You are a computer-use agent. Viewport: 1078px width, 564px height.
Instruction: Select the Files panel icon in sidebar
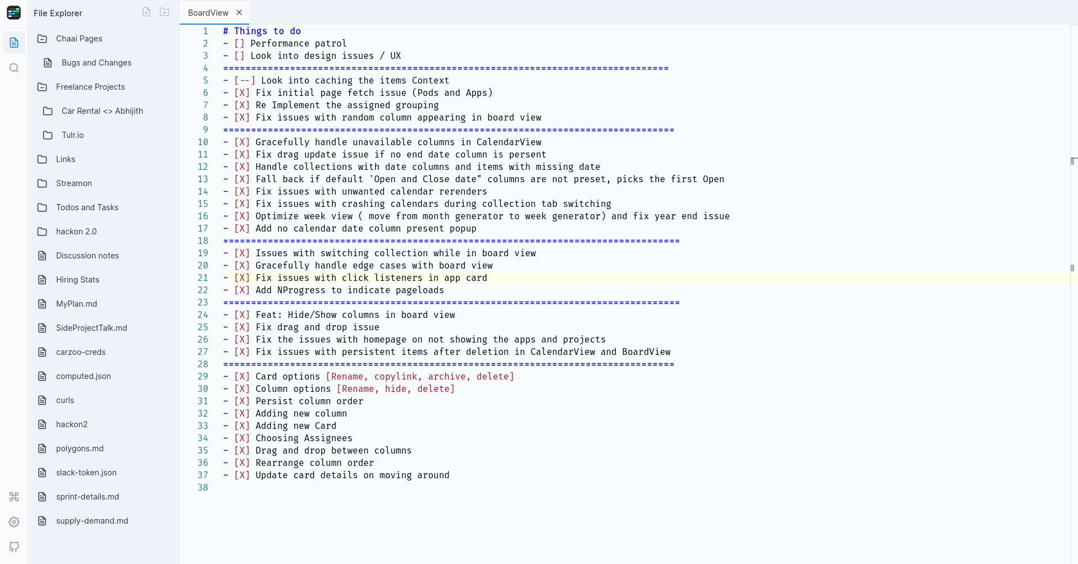tap(14, 43)
